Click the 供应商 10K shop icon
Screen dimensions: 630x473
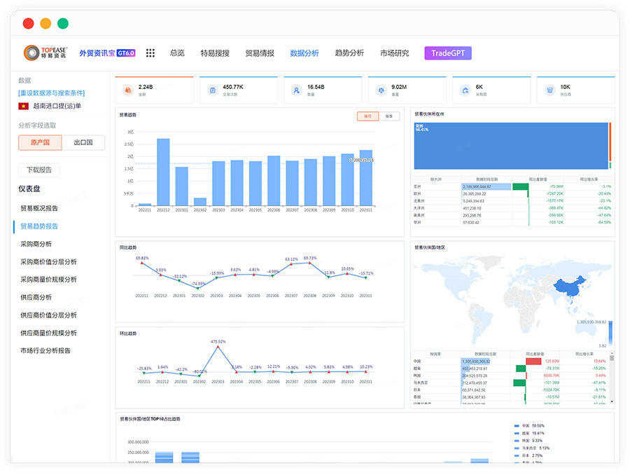click(x=549, y=90)
